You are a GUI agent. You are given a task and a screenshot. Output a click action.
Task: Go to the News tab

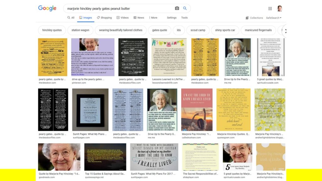point(139,18)
